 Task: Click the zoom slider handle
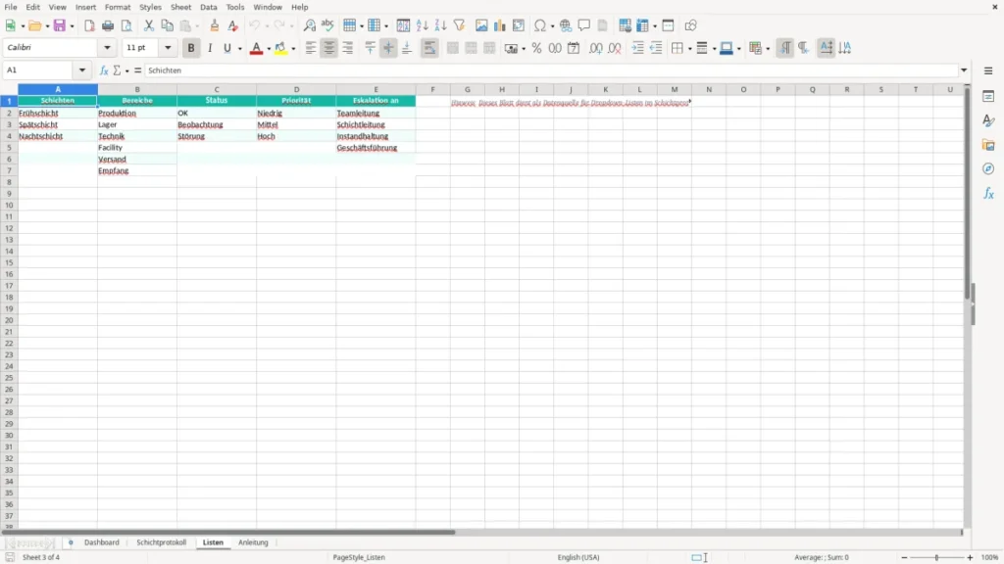coord(936,557)
